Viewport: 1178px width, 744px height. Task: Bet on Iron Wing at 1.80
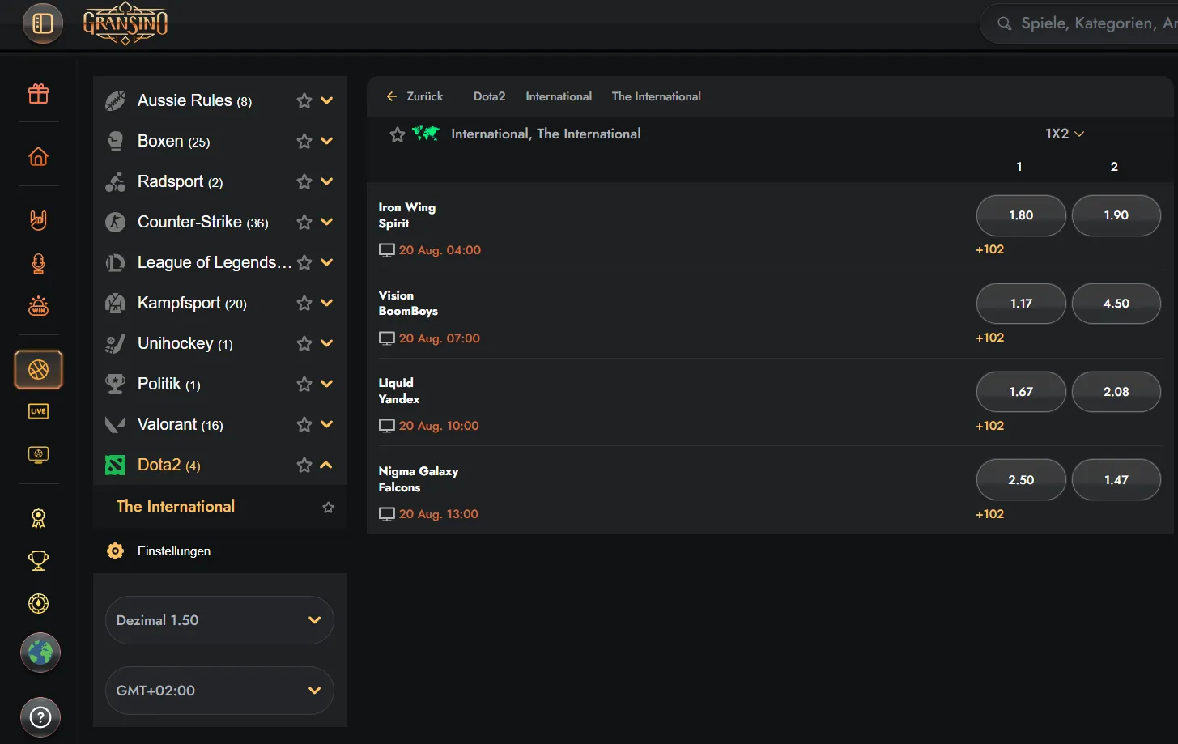coord(1021,215)
